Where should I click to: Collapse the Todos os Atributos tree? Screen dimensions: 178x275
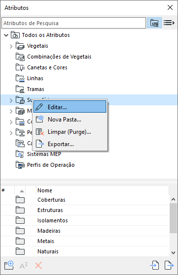pos(6,35)
